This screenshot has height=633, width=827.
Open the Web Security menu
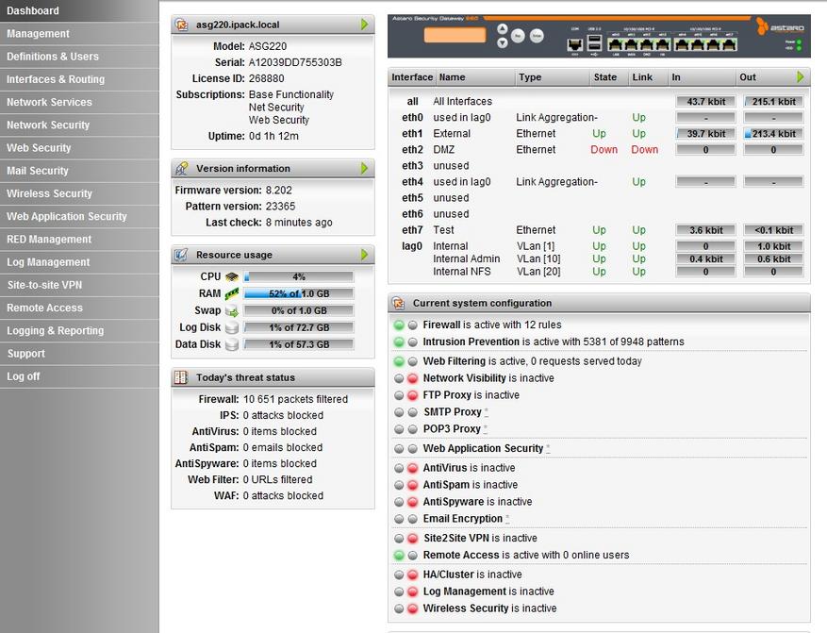point(79,148)
